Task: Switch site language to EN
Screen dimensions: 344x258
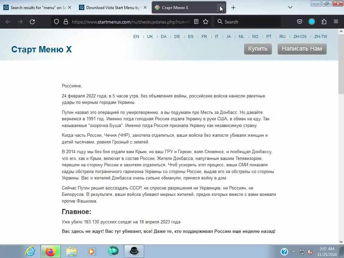Action: (x=136, y=37)
